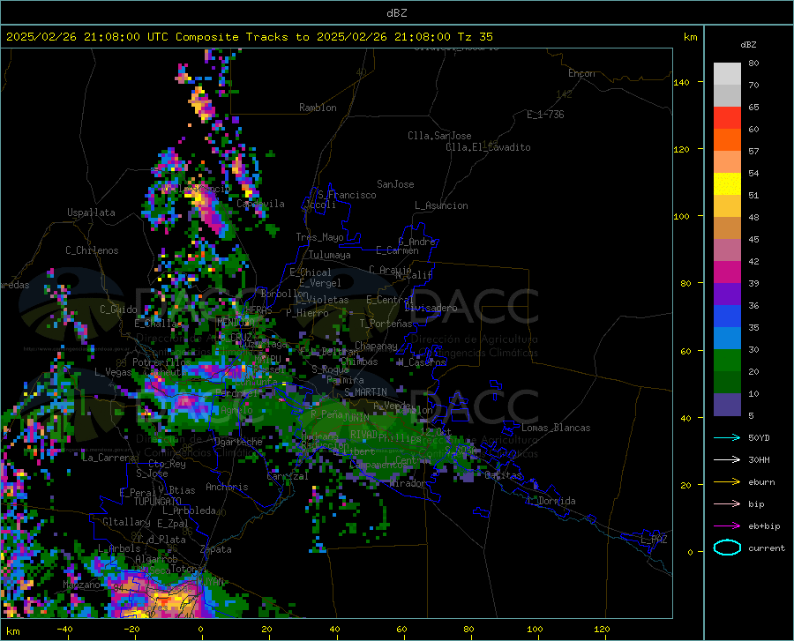Click the 'Carrizal' map label
This screenshot has height=641, width=794.
(x=288, y=476)
